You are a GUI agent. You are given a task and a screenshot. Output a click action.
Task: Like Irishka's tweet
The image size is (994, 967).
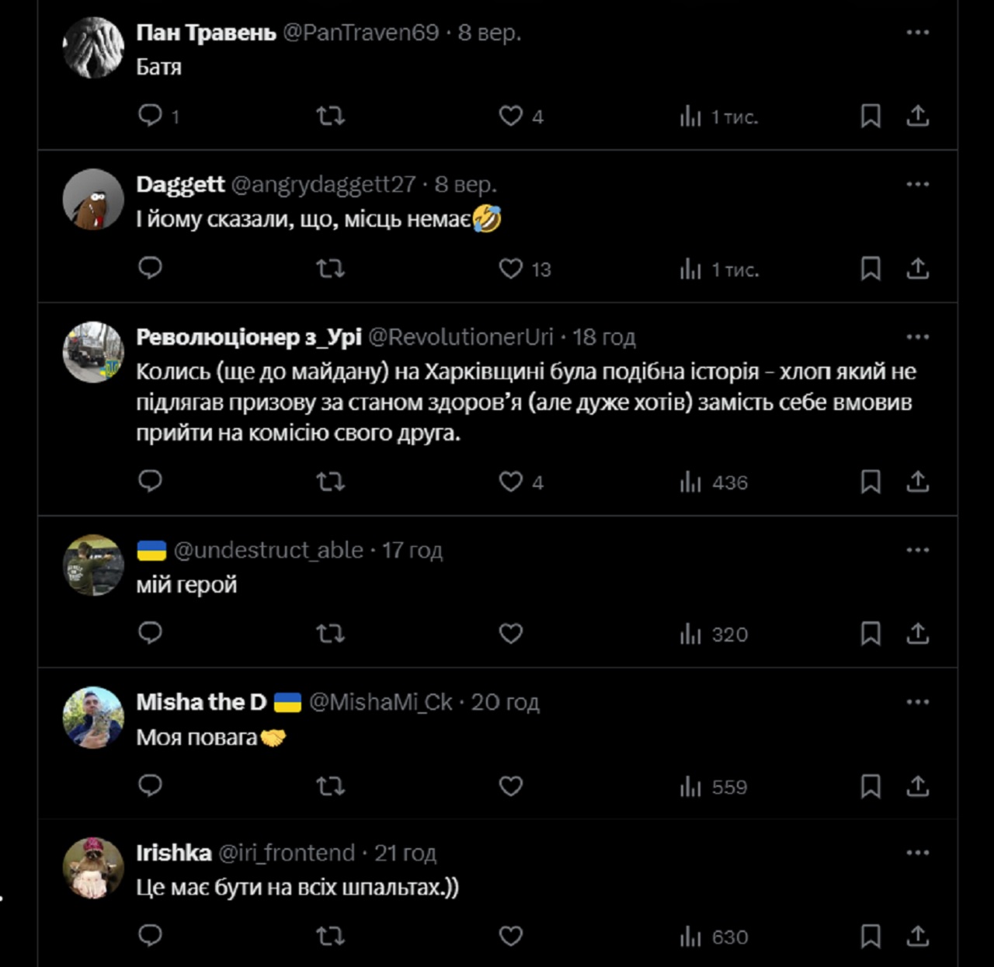click(510, 936)
